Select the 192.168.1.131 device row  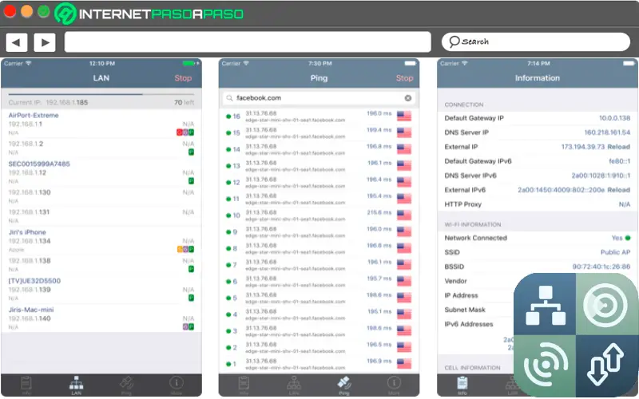101,215
